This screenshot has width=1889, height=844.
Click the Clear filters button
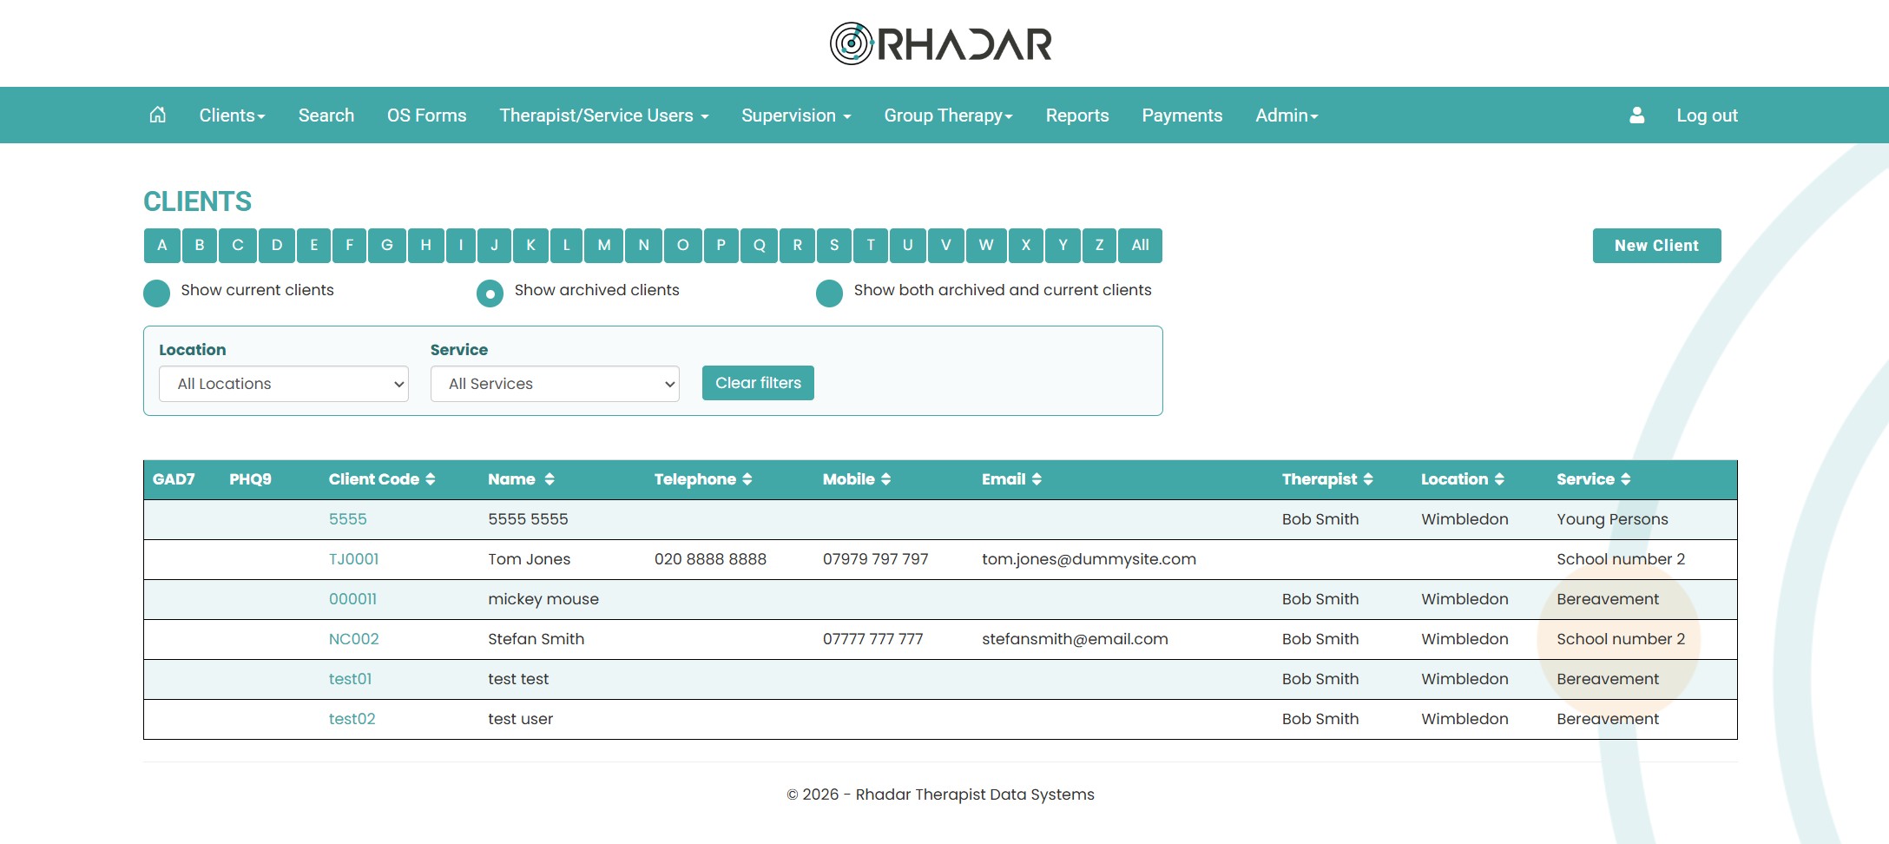pos(758,383)
